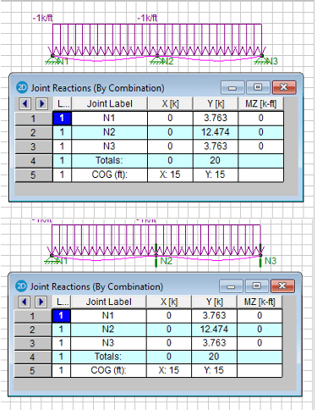Screen dimensions: 317x410
Task: Click N3 row 3.763 value in lower table
Action: [x=214, y=343]
